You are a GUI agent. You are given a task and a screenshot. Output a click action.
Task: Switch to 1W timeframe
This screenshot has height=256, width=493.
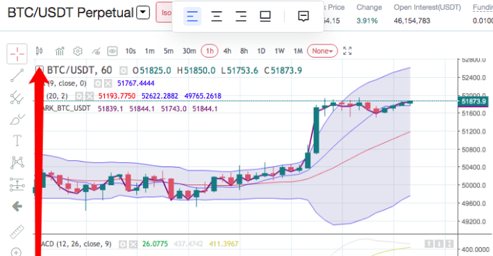click(x=280, y=51)
